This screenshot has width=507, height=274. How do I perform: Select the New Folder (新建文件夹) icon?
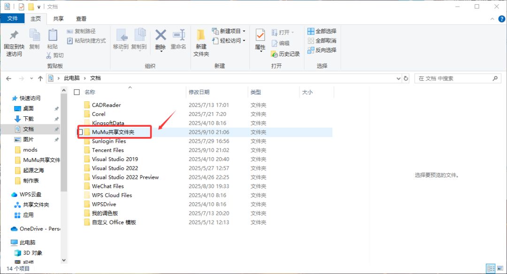click(x=201, y=35)
